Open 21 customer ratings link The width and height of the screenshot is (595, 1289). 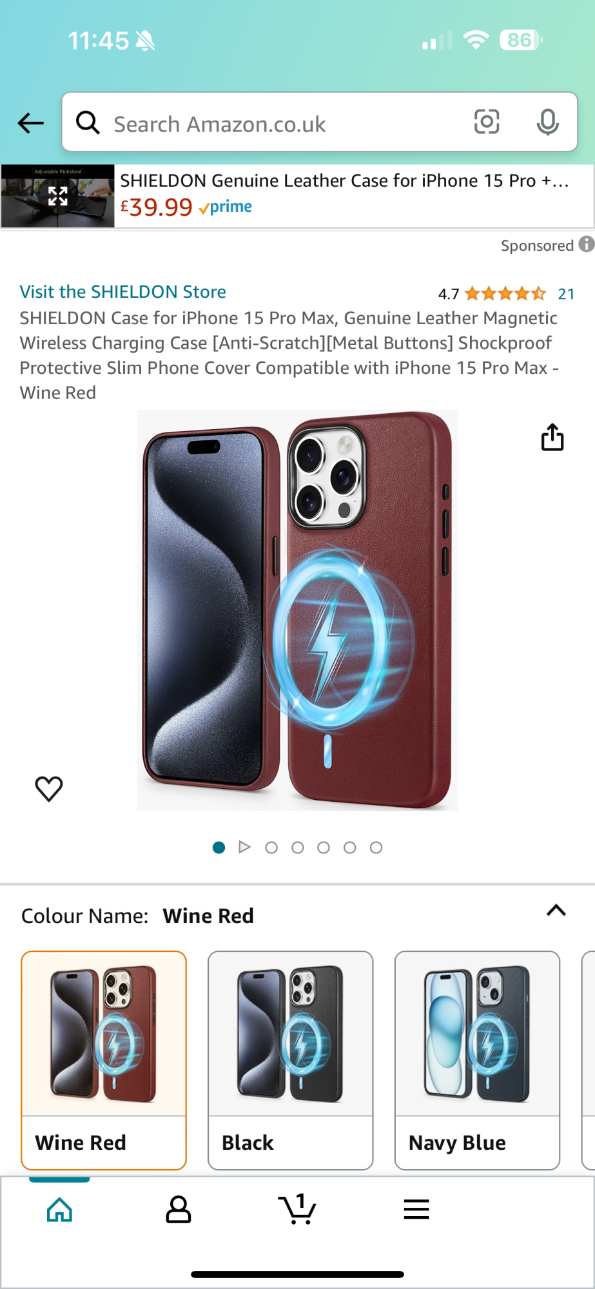(566, 294)
